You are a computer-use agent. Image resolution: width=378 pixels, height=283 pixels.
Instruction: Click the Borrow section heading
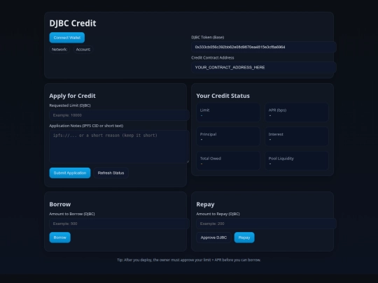point(60,204)
